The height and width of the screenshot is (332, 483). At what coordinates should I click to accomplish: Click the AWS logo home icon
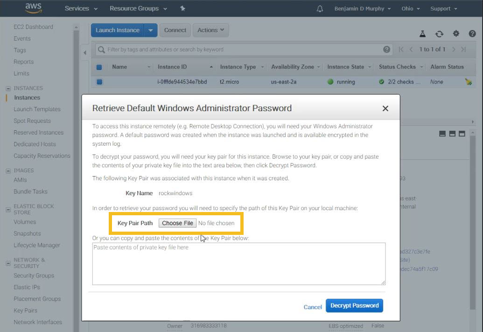pyautogui.click(x=33, y=8)
